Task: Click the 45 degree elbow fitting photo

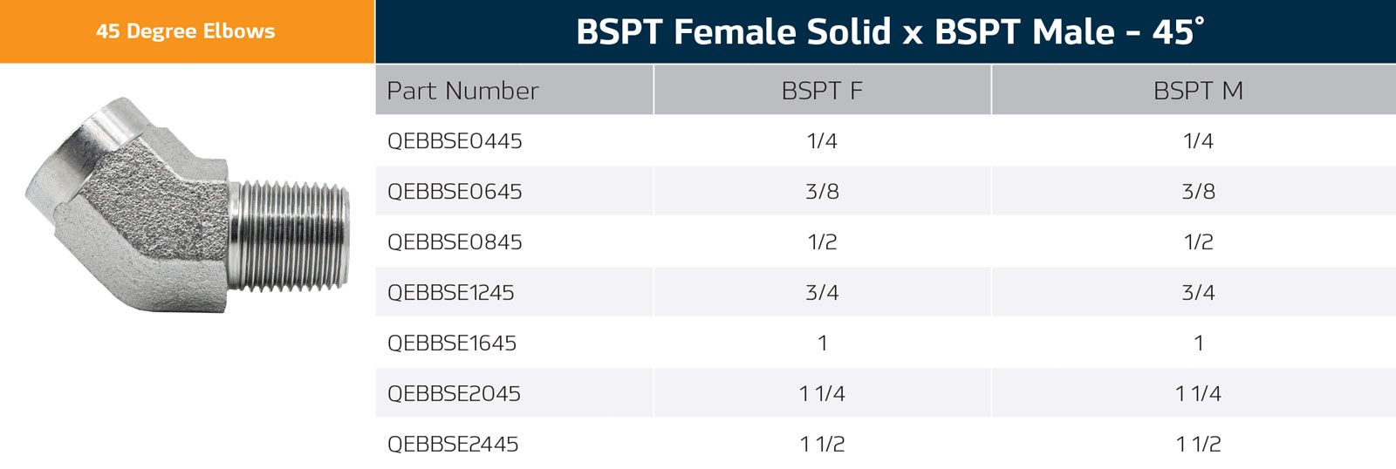Action: 188,206
